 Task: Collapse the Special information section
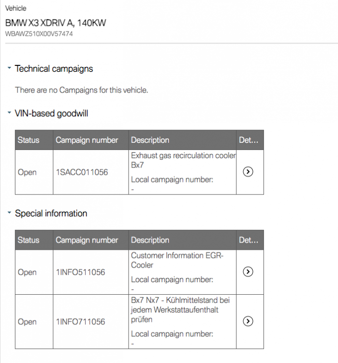pos(9,213)
